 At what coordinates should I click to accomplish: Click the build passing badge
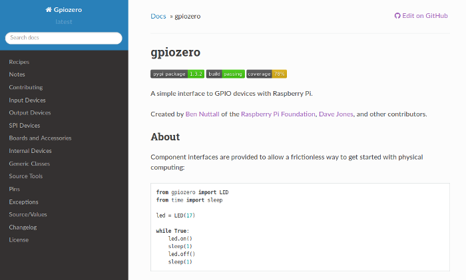coord(225,74)
